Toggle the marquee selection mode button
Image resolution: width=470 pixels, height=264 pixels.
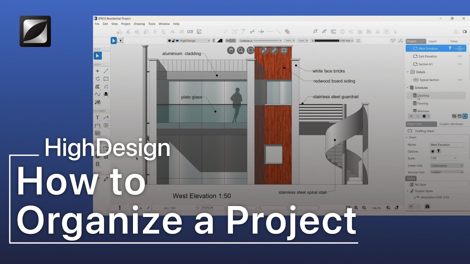coord(120,41)
